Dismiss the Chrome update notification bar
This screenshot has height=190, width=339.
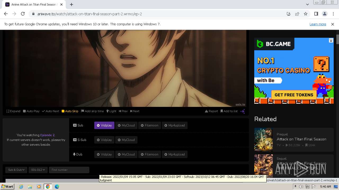(x=333, y=24)
